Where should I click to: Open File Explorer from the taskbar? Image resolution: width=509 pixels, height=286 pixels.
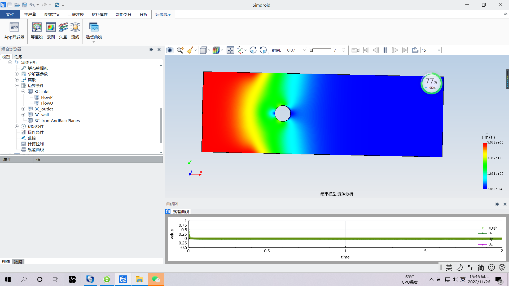pos(139,279)
